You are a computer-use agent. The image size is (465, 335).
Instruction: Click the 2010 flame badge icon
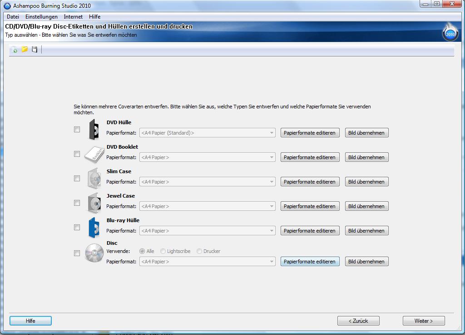[450, 32]
